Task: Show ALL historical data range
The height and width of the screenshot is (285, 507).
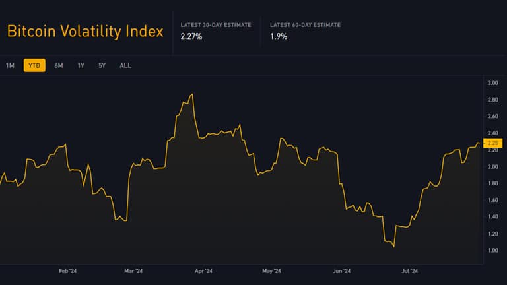Action: (125, 65)
